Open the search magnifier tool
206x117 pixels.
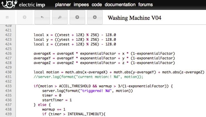[x=60, y=17]
